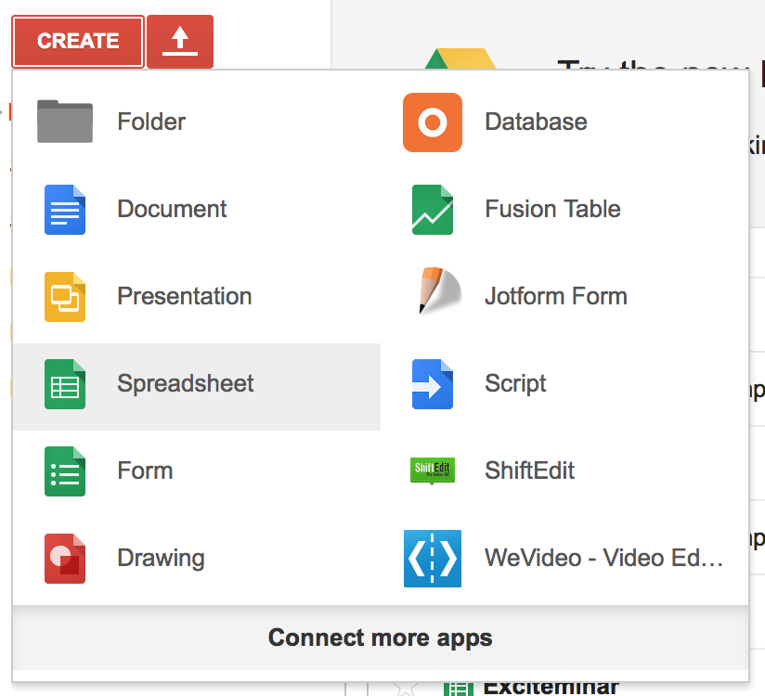This screenshot has height=696, width=765.
Task: Choose Form from create menu
Action: (145, 470)
